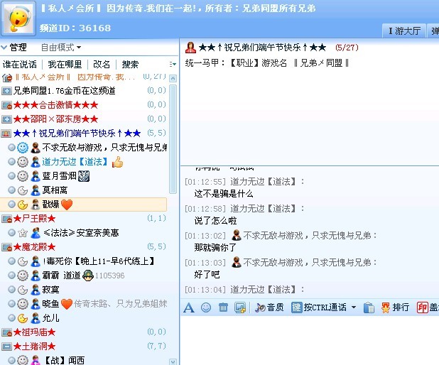Toggle the status dot beside 寂寞

pyautogui.click(x=11, y=290)
